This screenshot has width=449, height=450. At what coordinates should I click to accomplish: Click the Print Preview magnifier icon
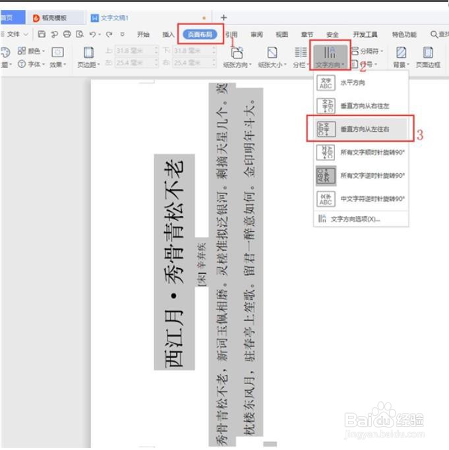80,34
